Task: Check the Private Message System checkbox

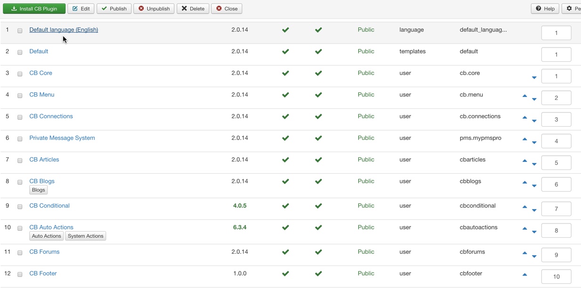Action: click(20, 139)
